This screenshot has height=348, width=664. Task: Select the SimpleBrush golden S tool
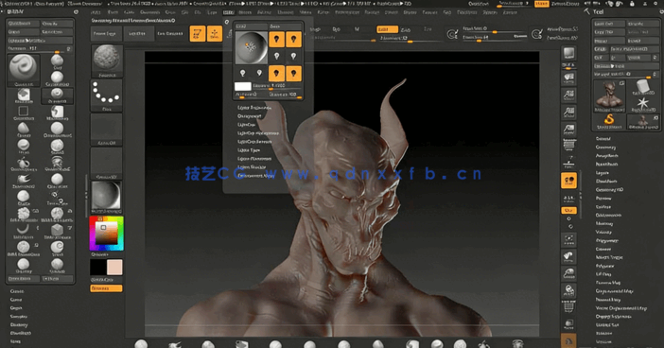coord(609,121)
